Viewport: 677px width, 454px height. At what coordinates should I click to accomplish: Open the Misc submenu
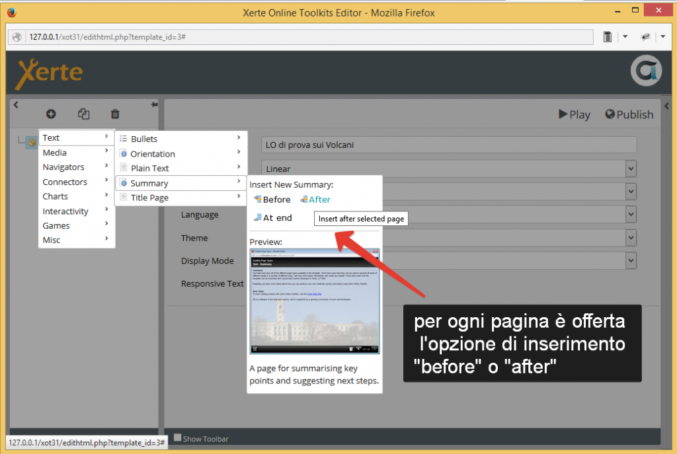click(76, 241)
